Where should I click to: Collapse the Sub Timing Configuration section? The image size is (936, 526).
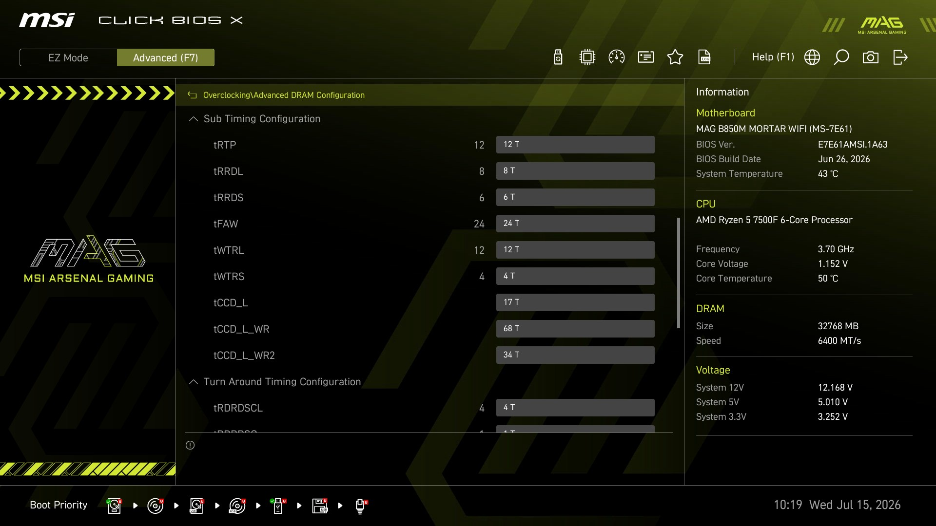(194, 119)
